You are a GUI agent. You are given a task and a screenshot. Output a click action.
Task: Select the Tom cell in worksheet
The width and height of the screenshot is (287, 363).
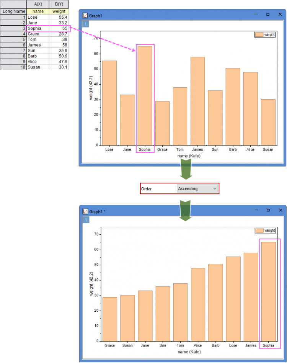38,39
